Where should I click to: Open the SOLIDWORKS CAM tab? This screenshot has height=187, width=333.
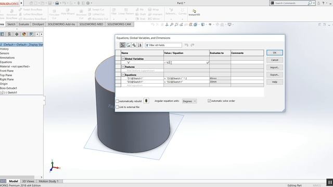pos(119,24)
